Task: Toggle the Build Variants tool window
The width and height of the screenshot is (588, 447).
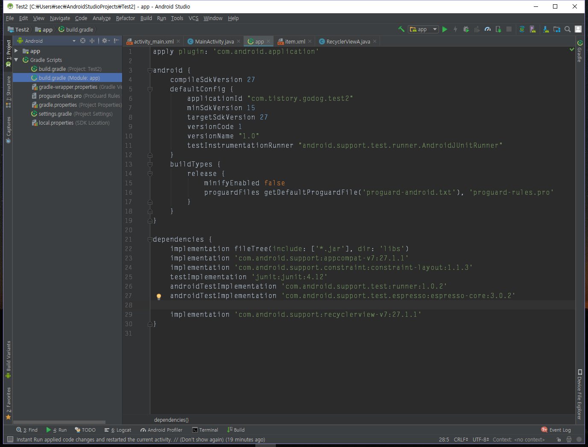Action: tap(8, 359)
